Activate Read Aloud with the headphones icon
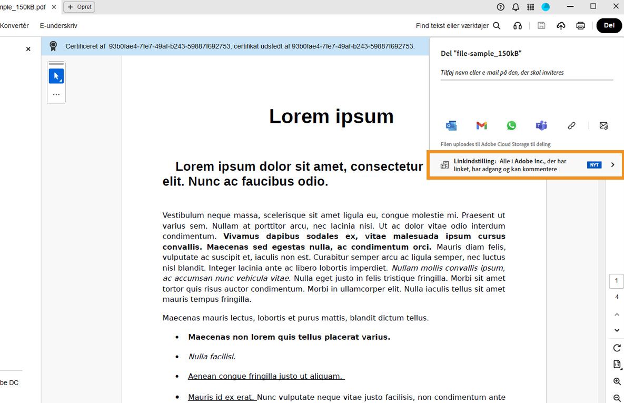624x403 pixels. point(517,25)
